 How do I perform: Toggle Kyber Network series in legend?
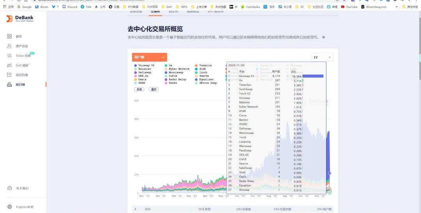coord(177,69)
